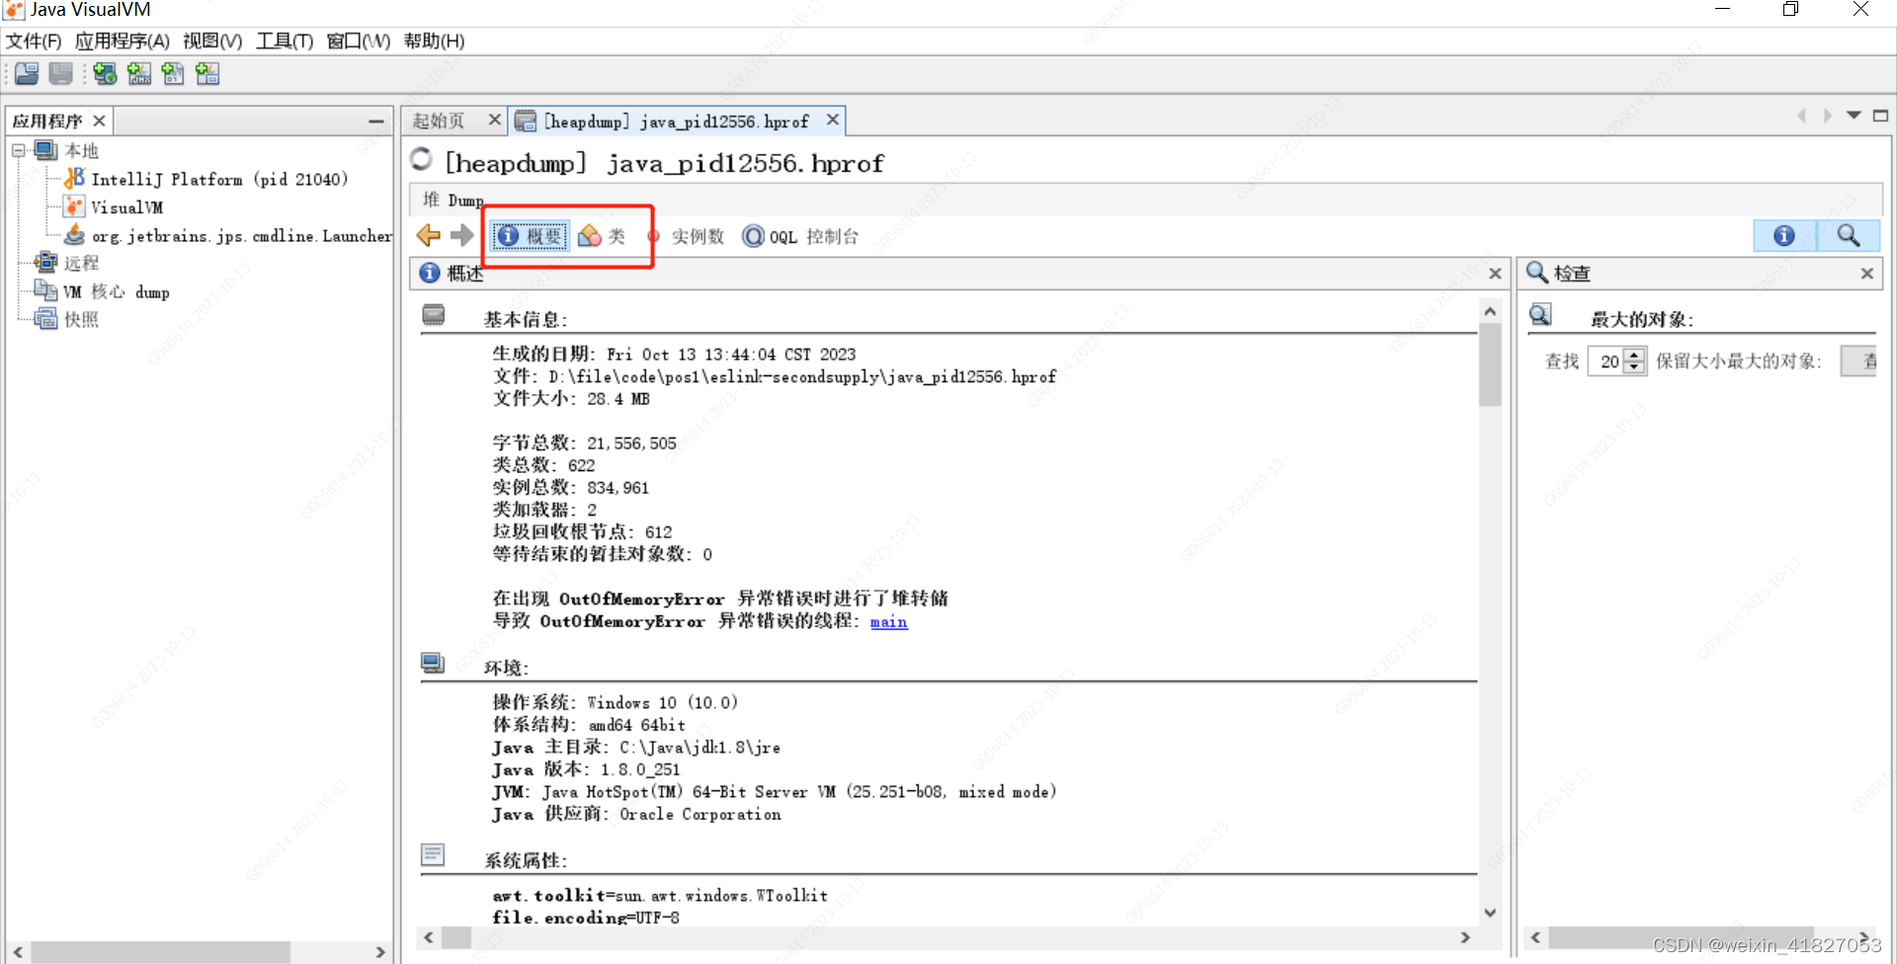This screenshot has width=1897, height=964.
Task: Add a JMX connection from the toolbar
Action: (139, 73)
